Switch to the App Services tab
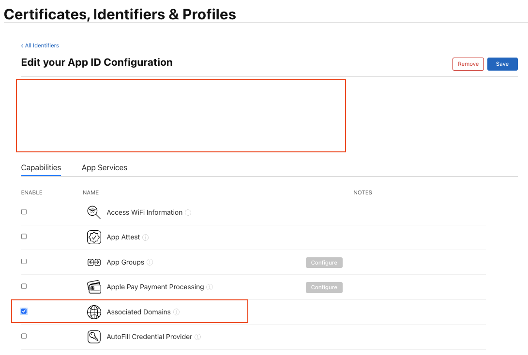528x355 pixels. coord(105,167)
